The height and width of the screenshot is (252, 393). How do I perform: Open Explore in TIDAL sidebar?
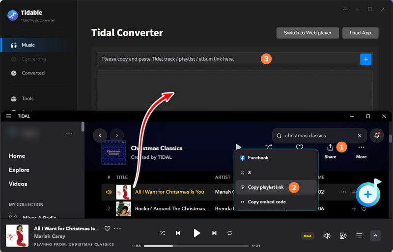(19, 170)
